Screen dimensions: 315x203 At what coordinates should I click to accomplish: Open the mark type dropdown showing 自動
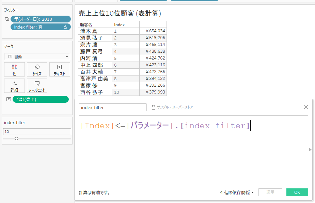(67, 56)
